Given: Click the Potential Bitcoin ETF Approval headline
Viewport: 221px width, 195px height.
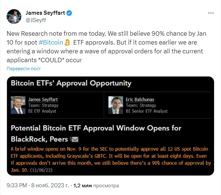Looking at the screenshot, I should point(96,134).
